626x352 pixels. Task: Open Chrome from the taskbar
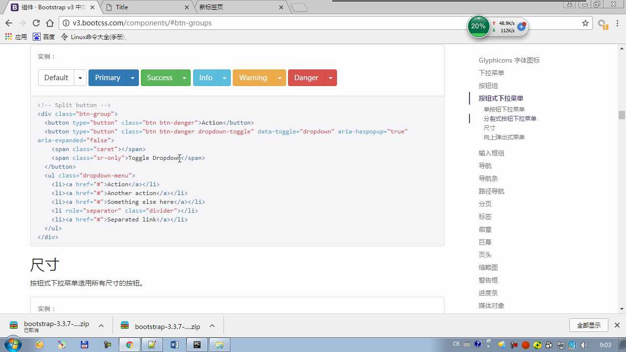click(x=130, y=345)
